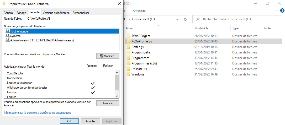Click the search magnifier icon
285x125 pixels.
coord(198,19)
